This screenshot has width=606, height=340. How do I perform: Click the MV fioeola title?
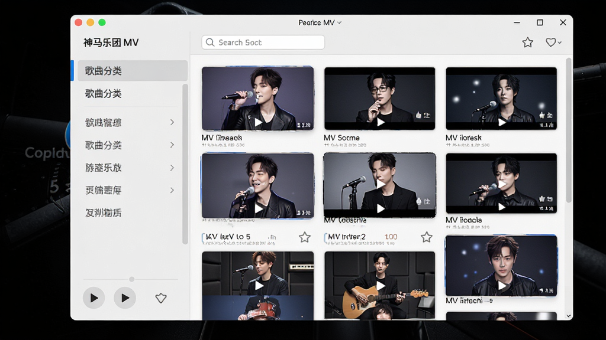pos(463,220)
